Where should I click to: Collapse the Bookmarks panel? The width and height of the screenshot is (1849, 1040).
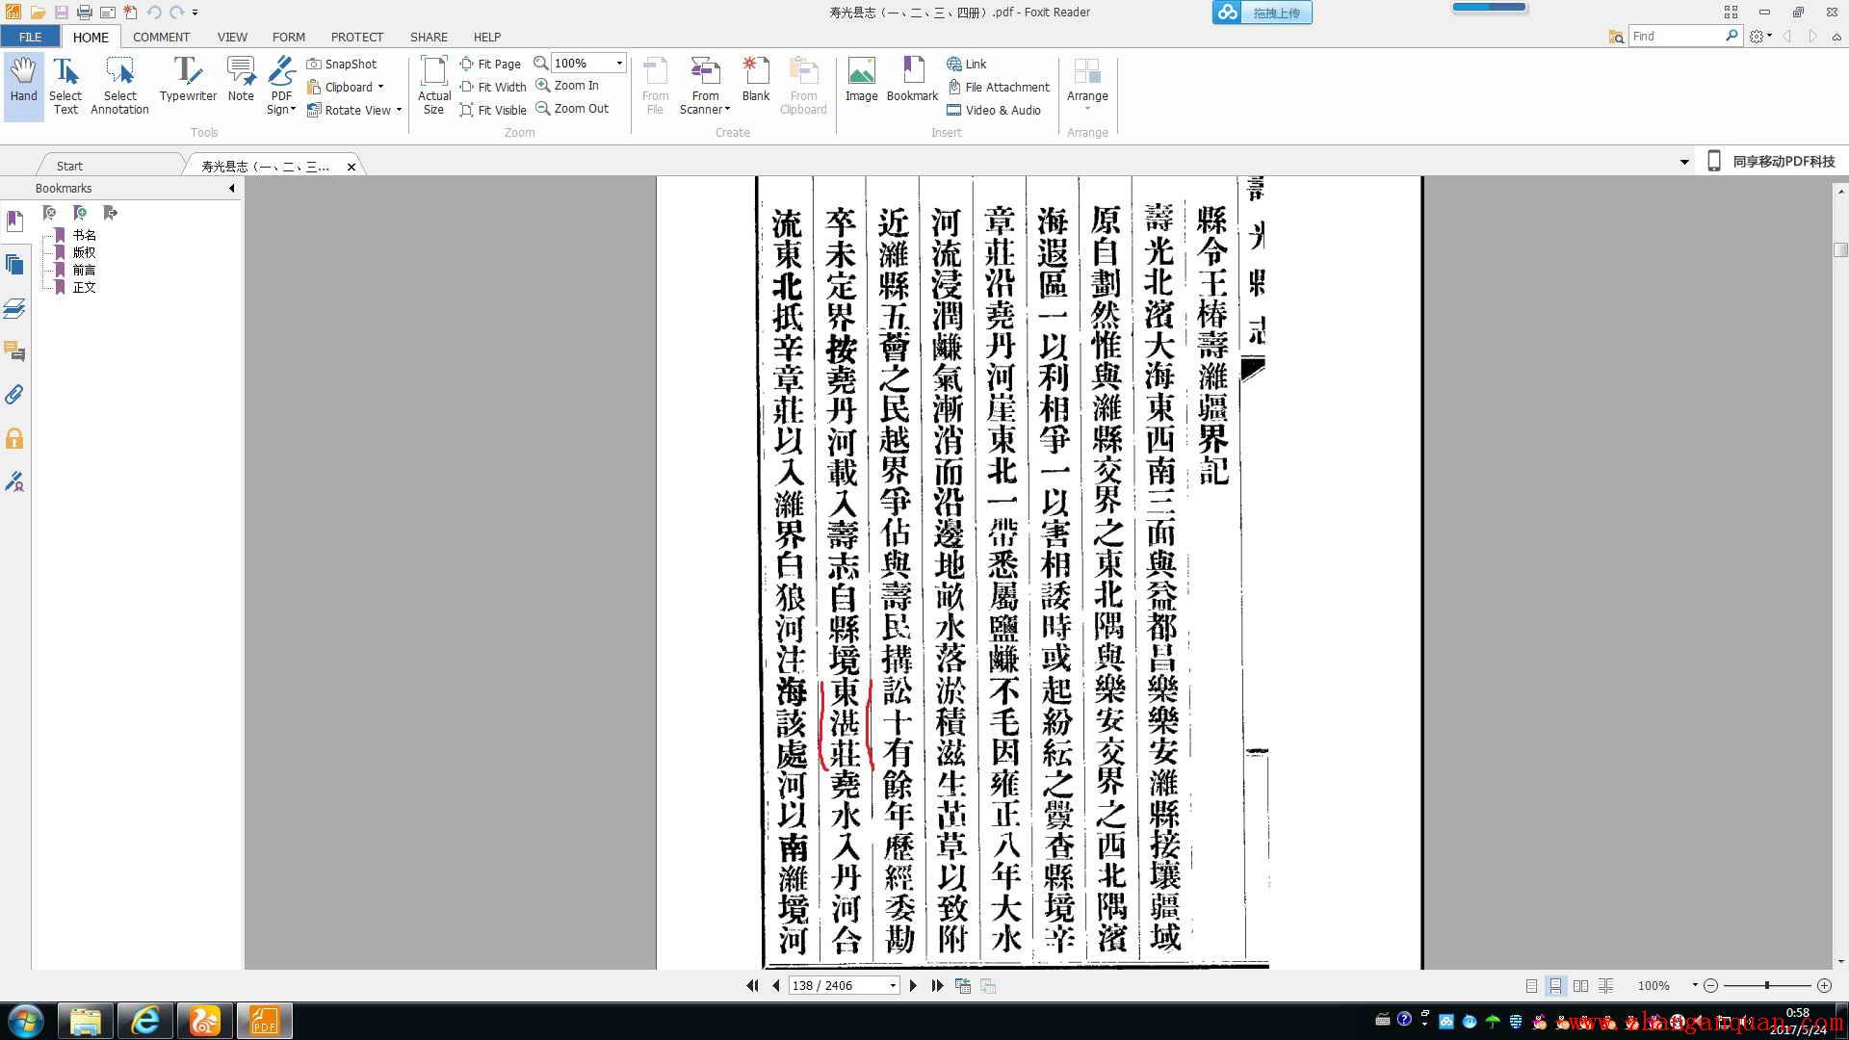pos(231,188)
